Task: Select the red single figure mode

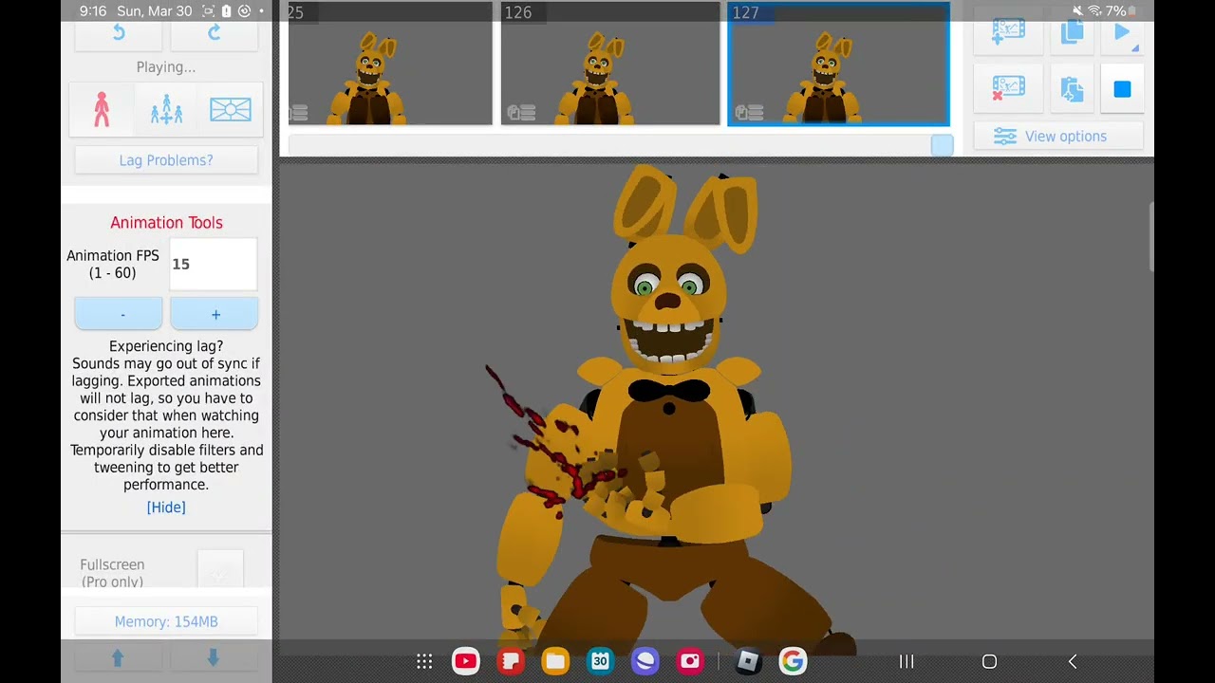Action: [102, 110]
